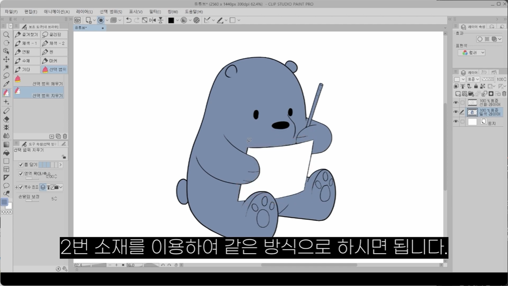
Task: Open the 레이어(L) menu
Action: click(84, 12)
